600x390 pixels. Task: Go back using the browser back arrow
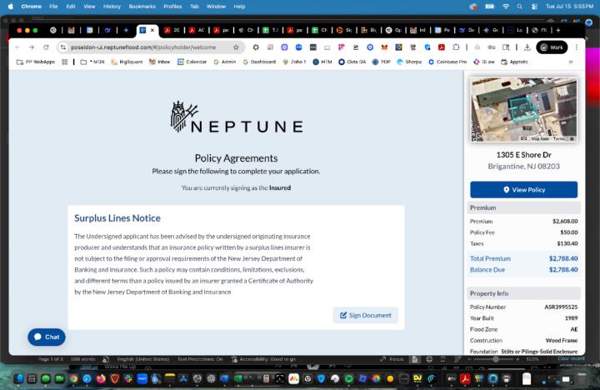17,47
